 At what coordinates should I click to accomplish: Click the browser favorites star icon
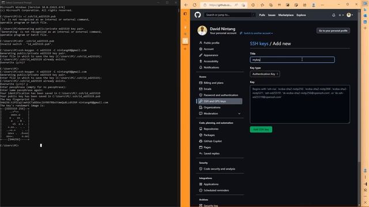(x=262, y=5)
